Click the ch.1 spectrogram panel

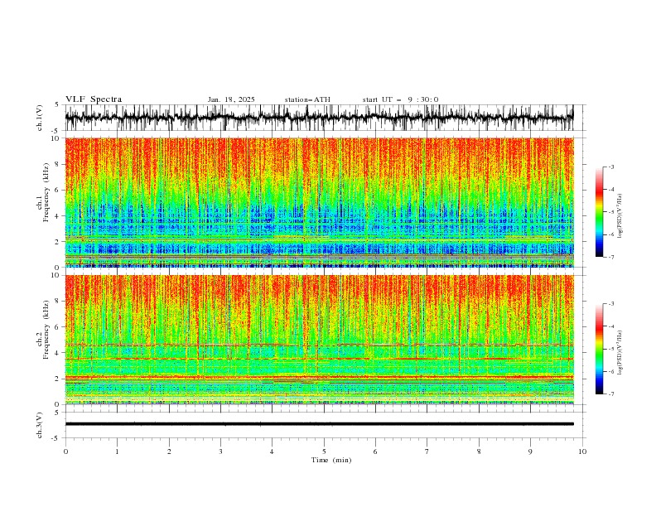(319, 202)
